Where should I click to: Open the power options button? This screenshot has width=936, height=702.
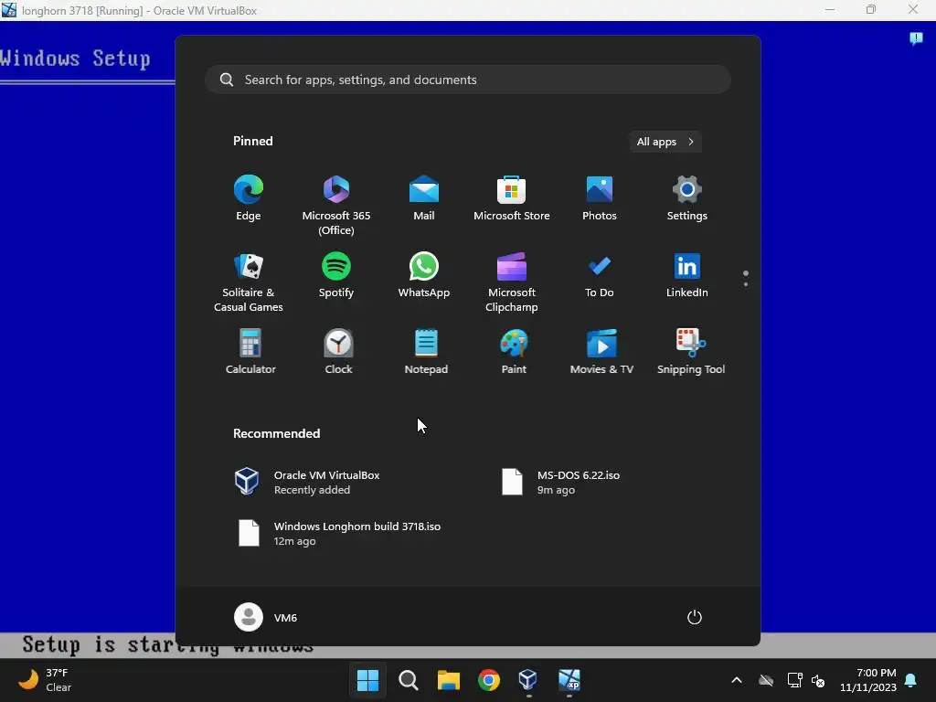pos(695,617)
